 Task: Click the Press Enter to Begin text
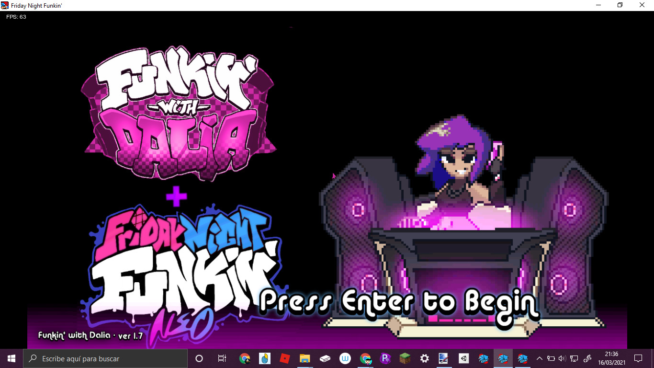[x=399, y=303]
